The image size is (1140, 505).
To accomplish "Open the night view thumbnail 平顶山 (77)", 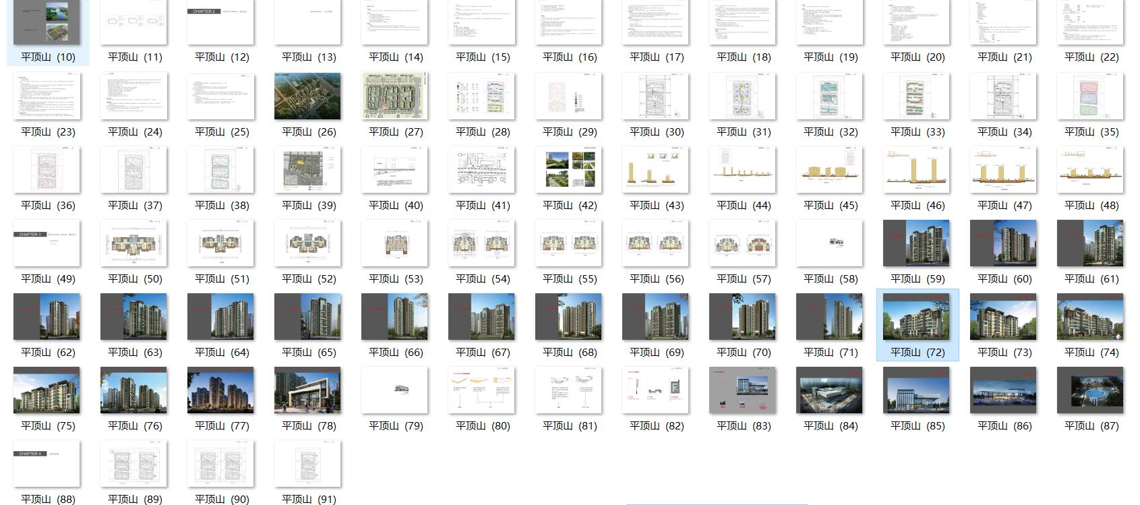I will [x=220, y=390].
